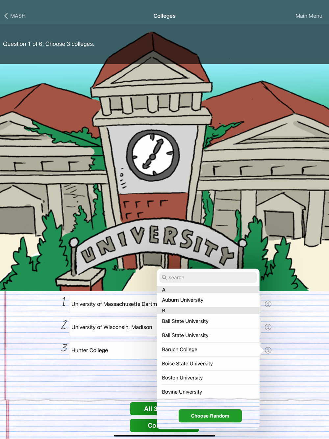Tap the search field in college list

pyautogui.click(x=208, y=277)
